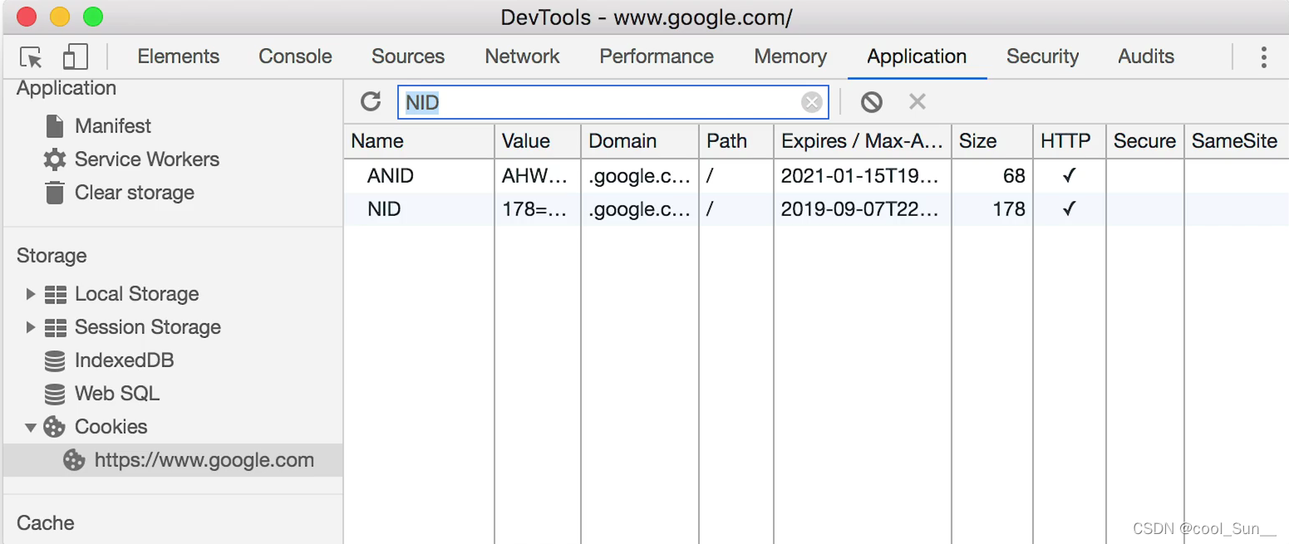Open the Sources tab
Screen dimensions: 1289x544
(408, 56)
